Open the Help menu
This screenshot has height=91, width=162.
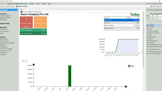click(x=49, y=4)
